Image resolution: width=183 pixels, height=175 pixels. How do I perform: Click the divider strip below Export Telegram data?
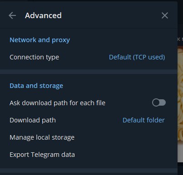tap(89, 170)
